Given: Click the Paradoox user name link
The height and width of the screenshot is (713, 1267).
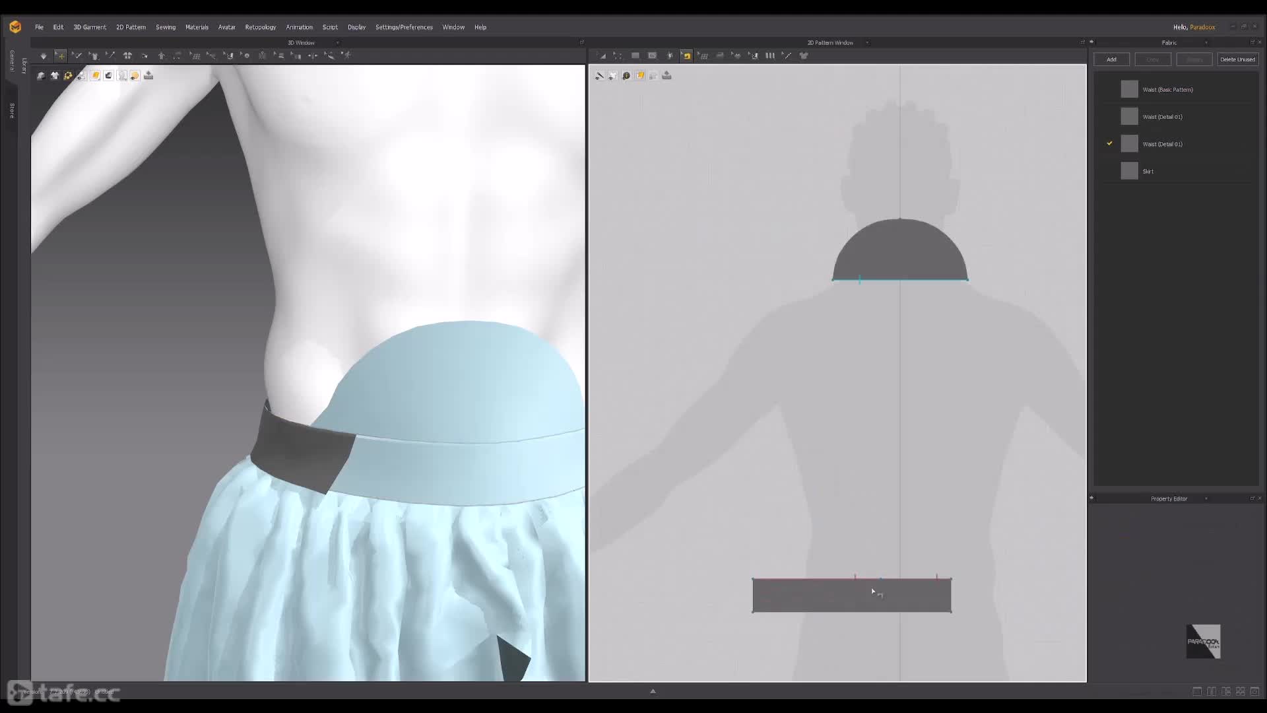Looking at the screenshot, I should pos(1202,27).
